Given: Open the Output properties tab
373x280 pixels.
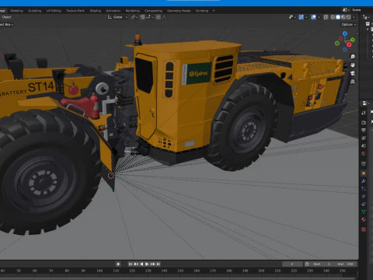Looking at the screenshot, I should (364, 130).
